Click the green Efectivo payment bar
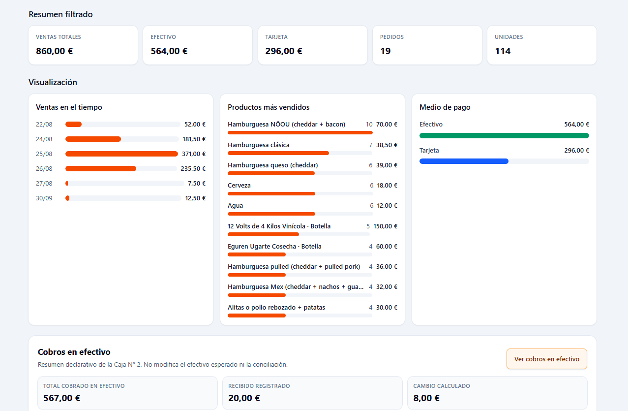This screenshot has height=411, width=628. [x=504, y=135]
